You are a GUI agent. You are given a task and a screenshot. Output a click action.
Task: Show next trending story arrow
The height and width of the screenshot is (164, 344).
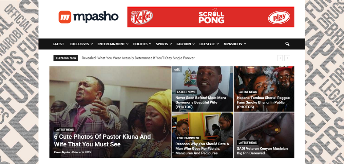pyautogui.click(x=287, y=58)
